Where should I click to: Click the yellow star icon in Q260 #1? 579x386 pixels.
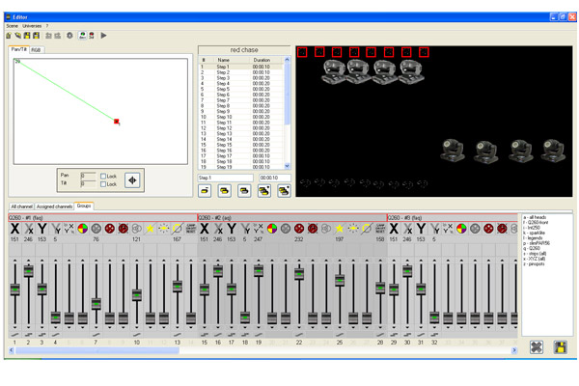click(x=150, y=229)
